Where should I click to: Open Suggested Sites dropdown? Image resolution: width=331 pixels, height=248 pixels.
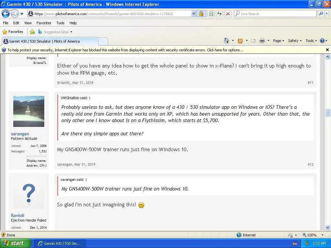(x=55, y=32)
